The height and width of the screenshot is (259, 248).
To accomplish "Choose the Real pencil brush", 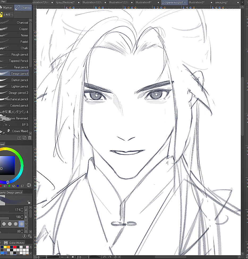I will [16, 67].
